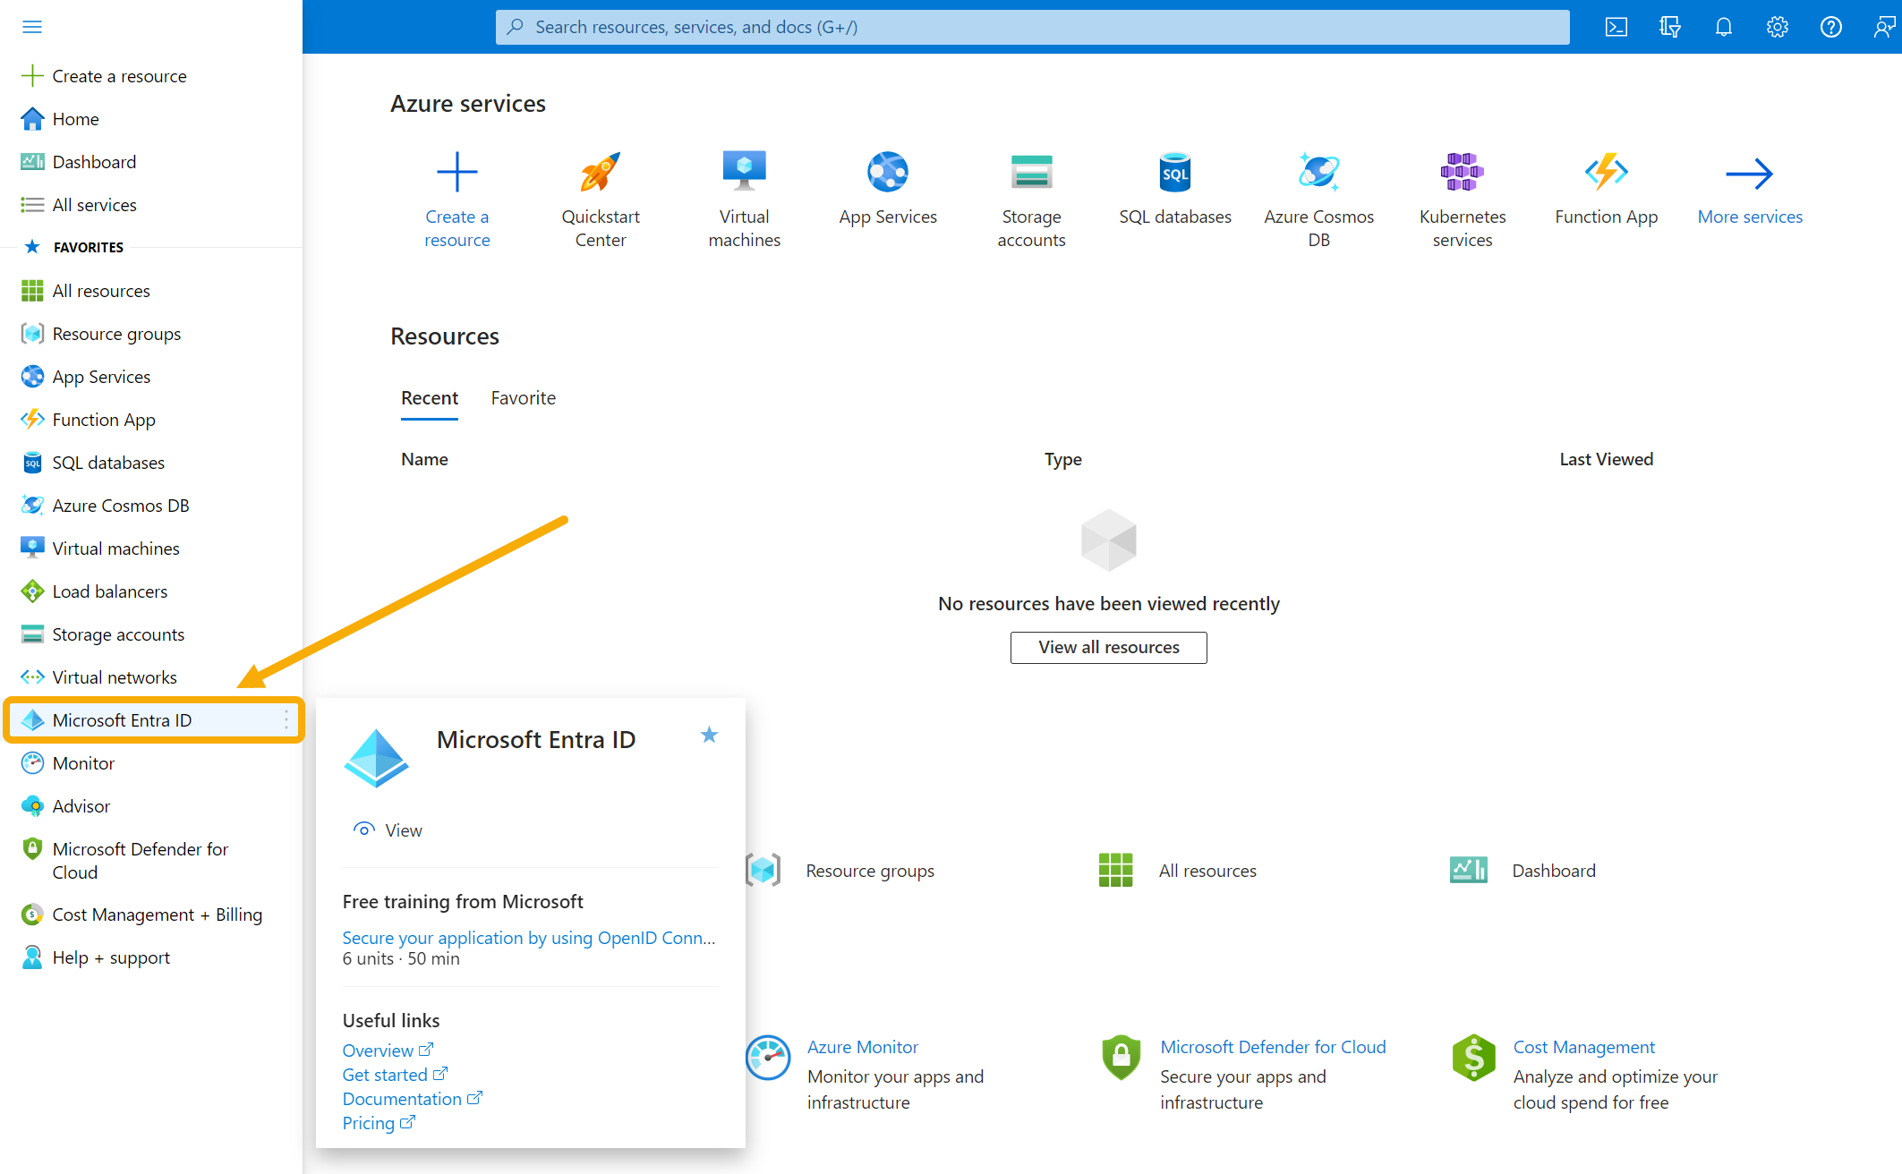This screenshot has width=1902, height=1174.
Task: Toggle favorite star on Microsoft Entra ID card
Action: 709,735
